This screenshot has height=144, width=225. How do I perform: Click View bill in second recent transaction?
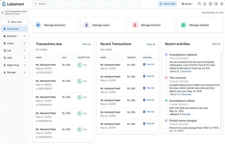coord(149,76)
